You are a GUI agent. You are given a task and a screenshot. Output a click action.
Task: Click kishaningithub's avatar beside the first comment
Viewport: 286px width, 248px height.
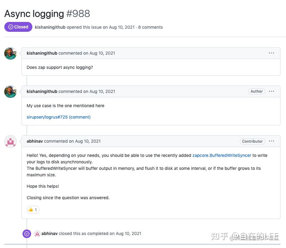10,53
